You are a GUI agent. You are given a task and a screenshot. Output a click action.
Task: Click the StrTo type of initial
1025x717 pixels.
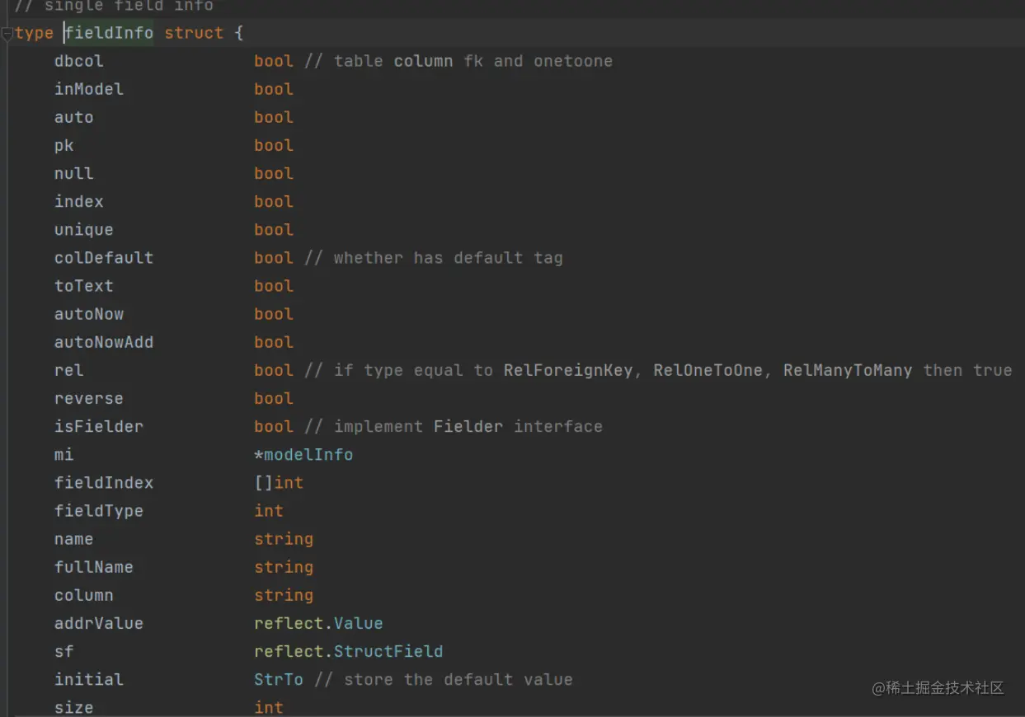coord(278,679)
